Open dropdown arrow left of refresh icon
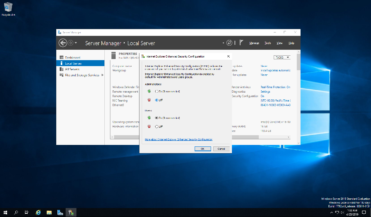Image resolution: width=371 pixels, height=217 pixels. [x=223, y=43]
